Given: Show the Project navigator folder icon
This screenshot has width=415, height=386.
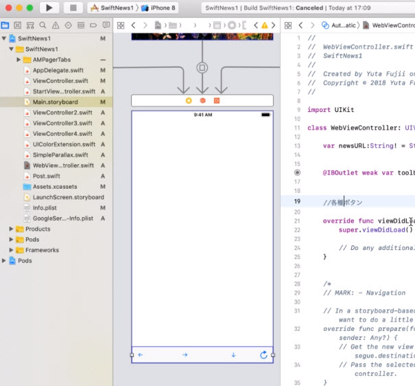Looking at the screenshot, I should [5, 25].
